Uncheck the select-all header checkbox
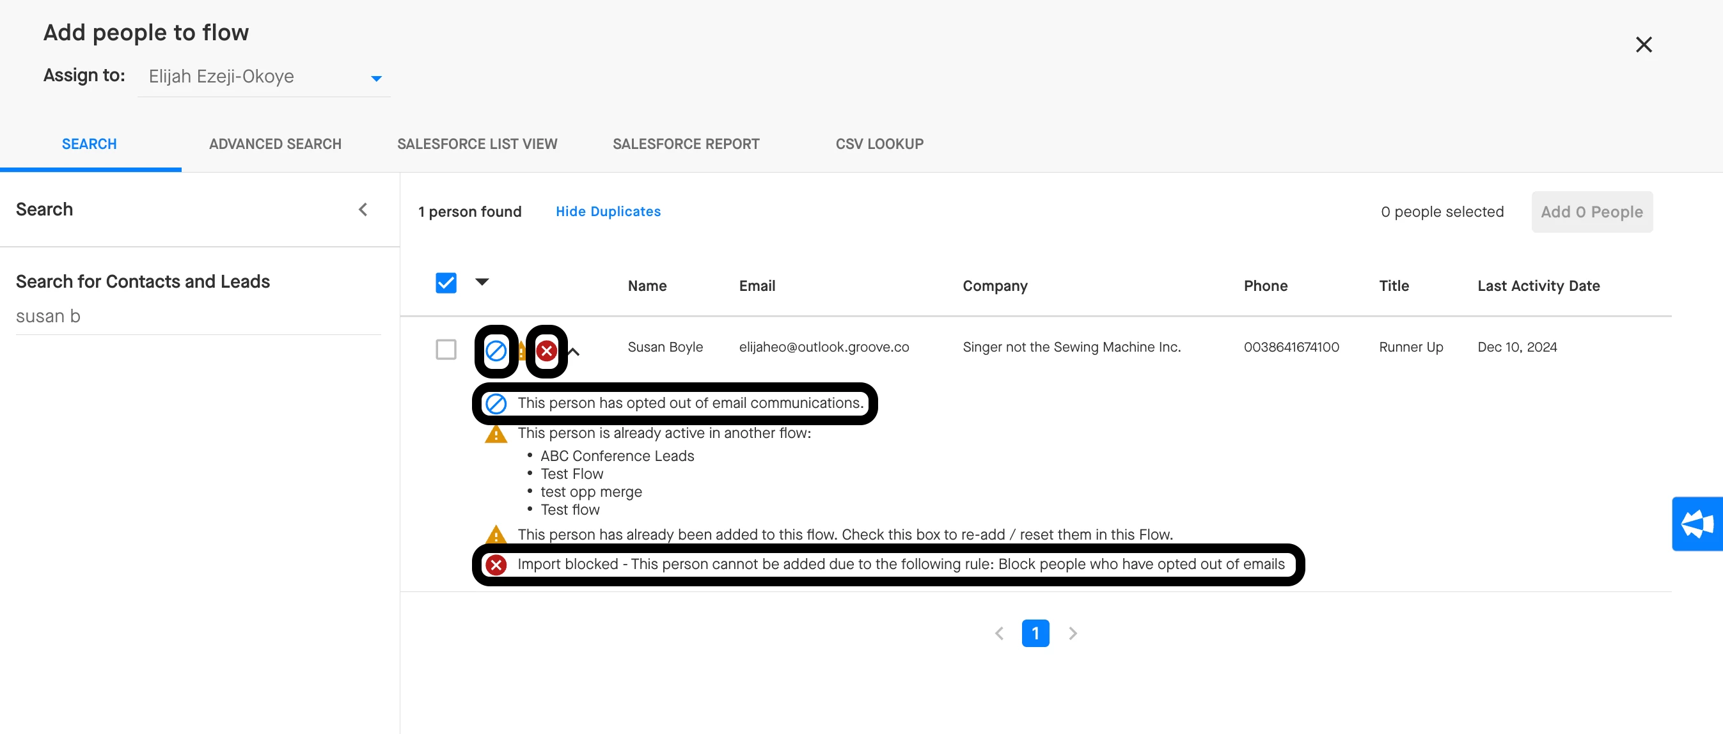Viewport: 1723px width, 734px height. click(x=446, y=283)
